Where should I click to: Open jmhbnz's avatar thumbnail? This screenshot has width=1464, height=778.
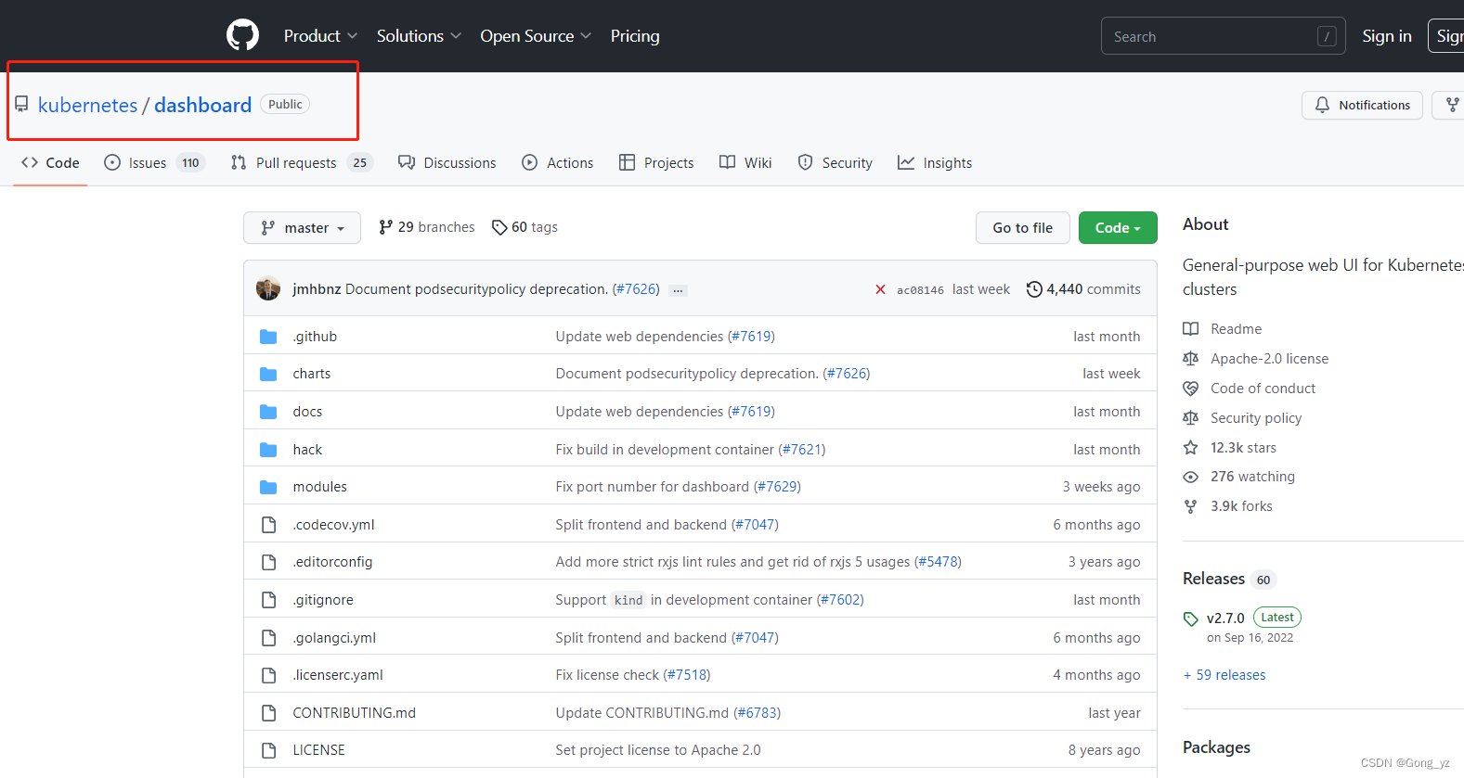coord(268,288)
